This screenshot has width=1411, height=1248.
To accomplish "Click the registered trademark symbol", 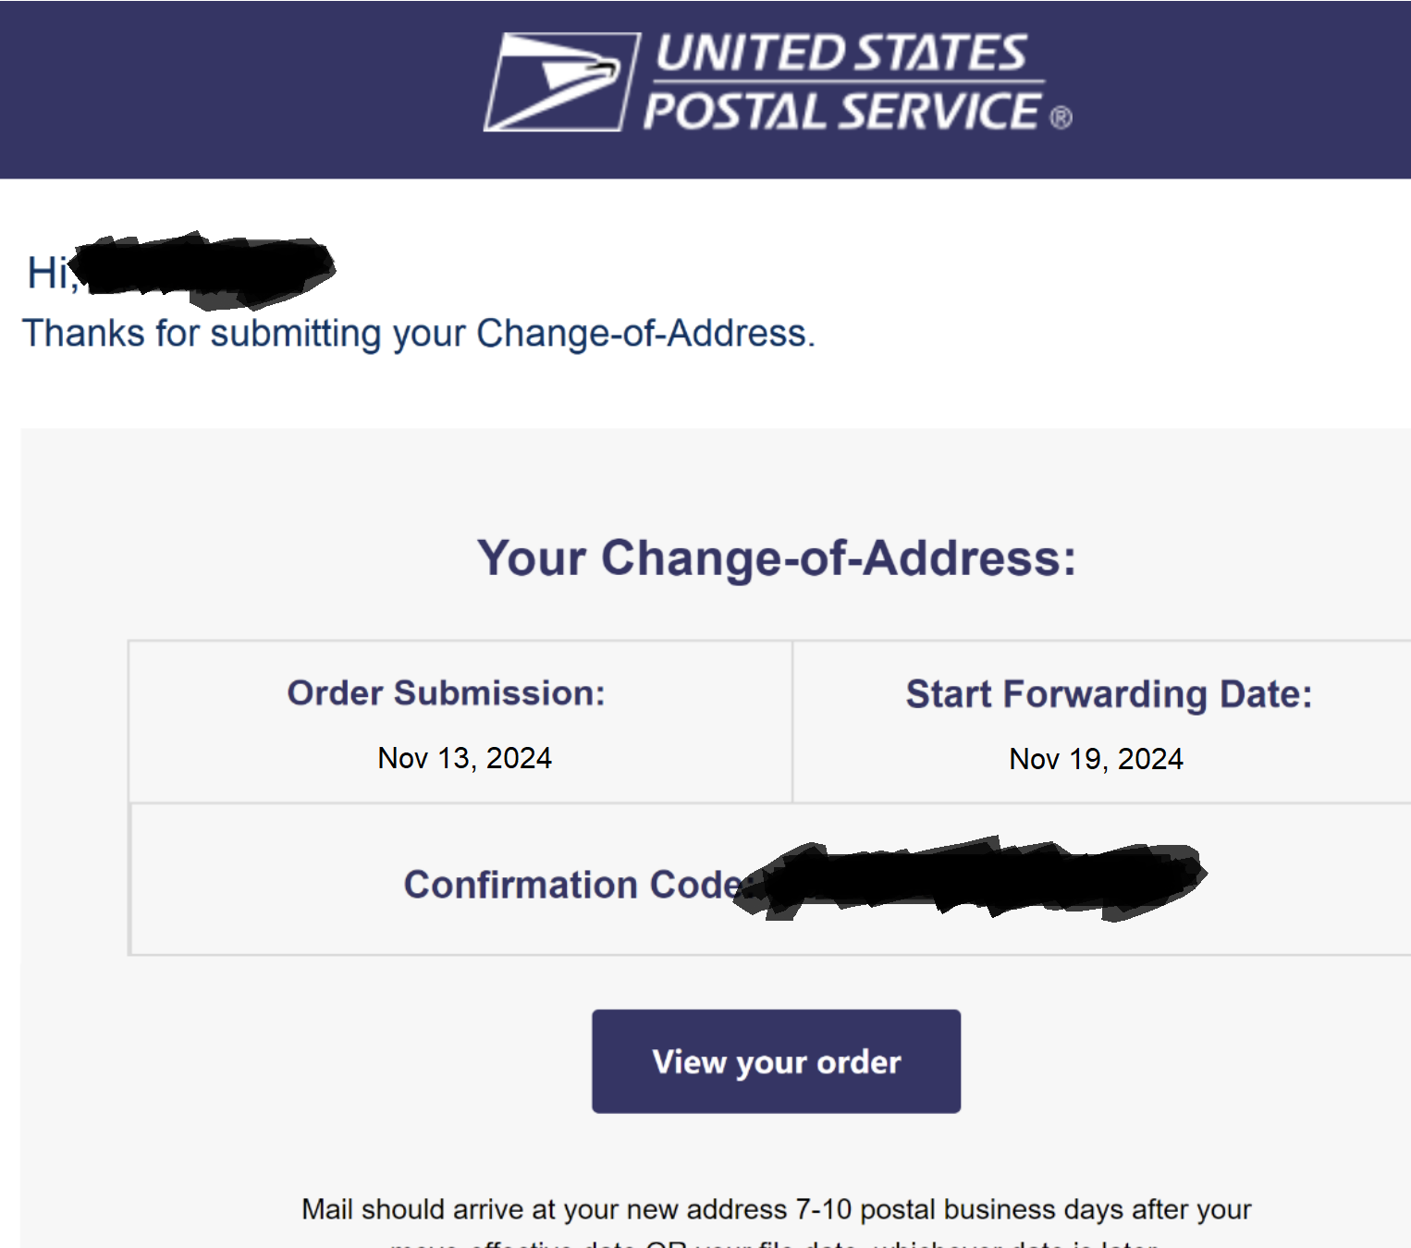I will point(1061,117).
